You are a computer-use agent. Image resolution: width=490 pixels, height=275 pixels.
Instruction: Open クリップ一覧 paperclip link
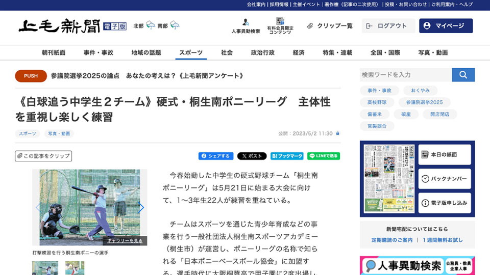click(x=330, y=26)
